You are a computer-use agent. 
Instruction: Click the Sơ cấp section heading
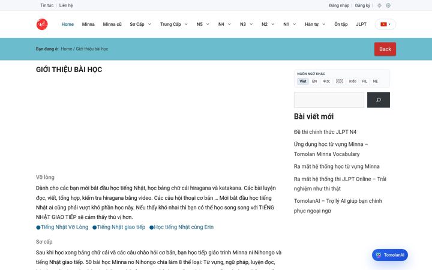tap(44, 242)
